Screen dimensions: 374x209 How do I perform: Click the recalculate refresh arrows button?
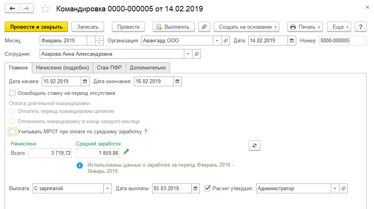coord(255,145)
